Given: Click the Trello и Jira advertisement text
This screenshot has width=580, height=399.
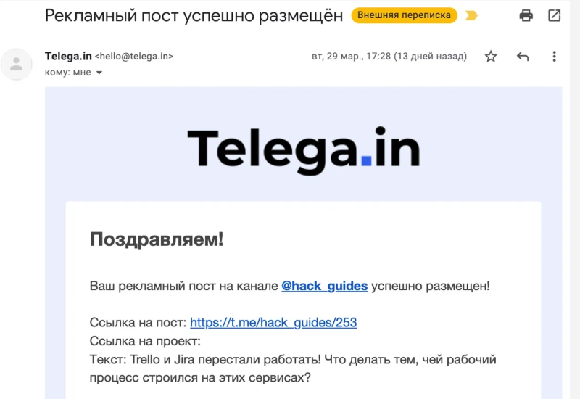Looking at the screenshot, I should click(293, 369).
